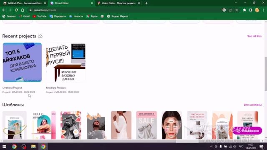Click the first Untitled Project title
267x150 pixels.
12,87
